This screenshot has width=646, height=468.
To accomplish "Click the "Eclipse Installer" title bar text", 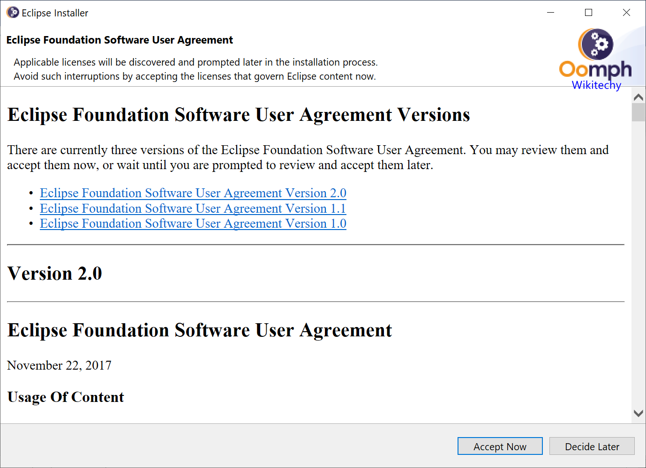I will pos(55,13).
